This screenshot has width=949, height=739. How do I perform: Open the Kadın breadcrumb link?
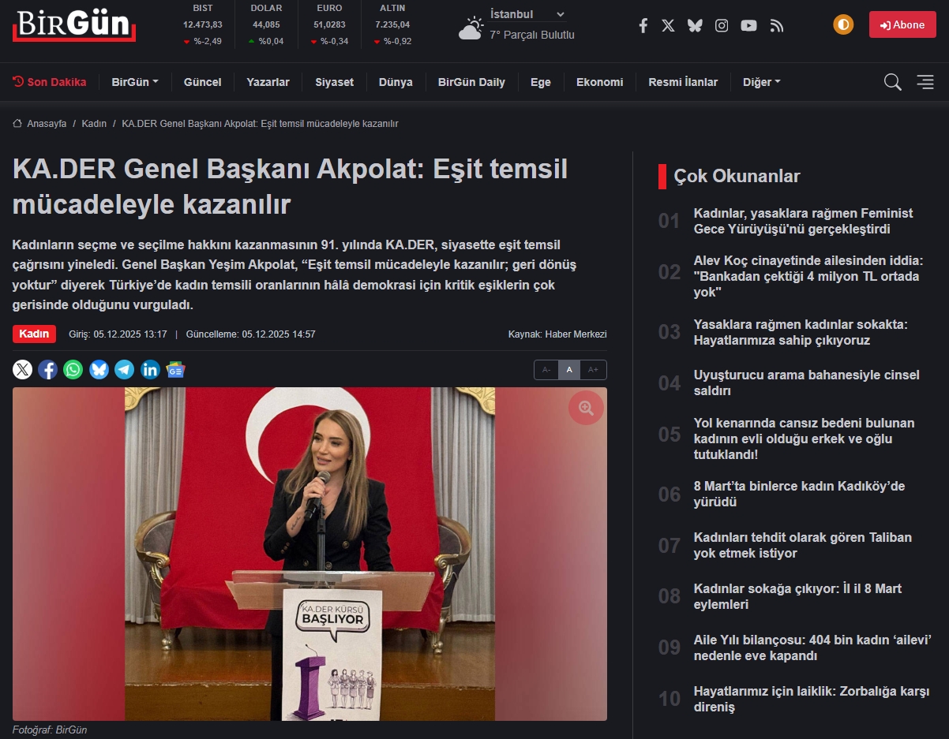point(94,124)
